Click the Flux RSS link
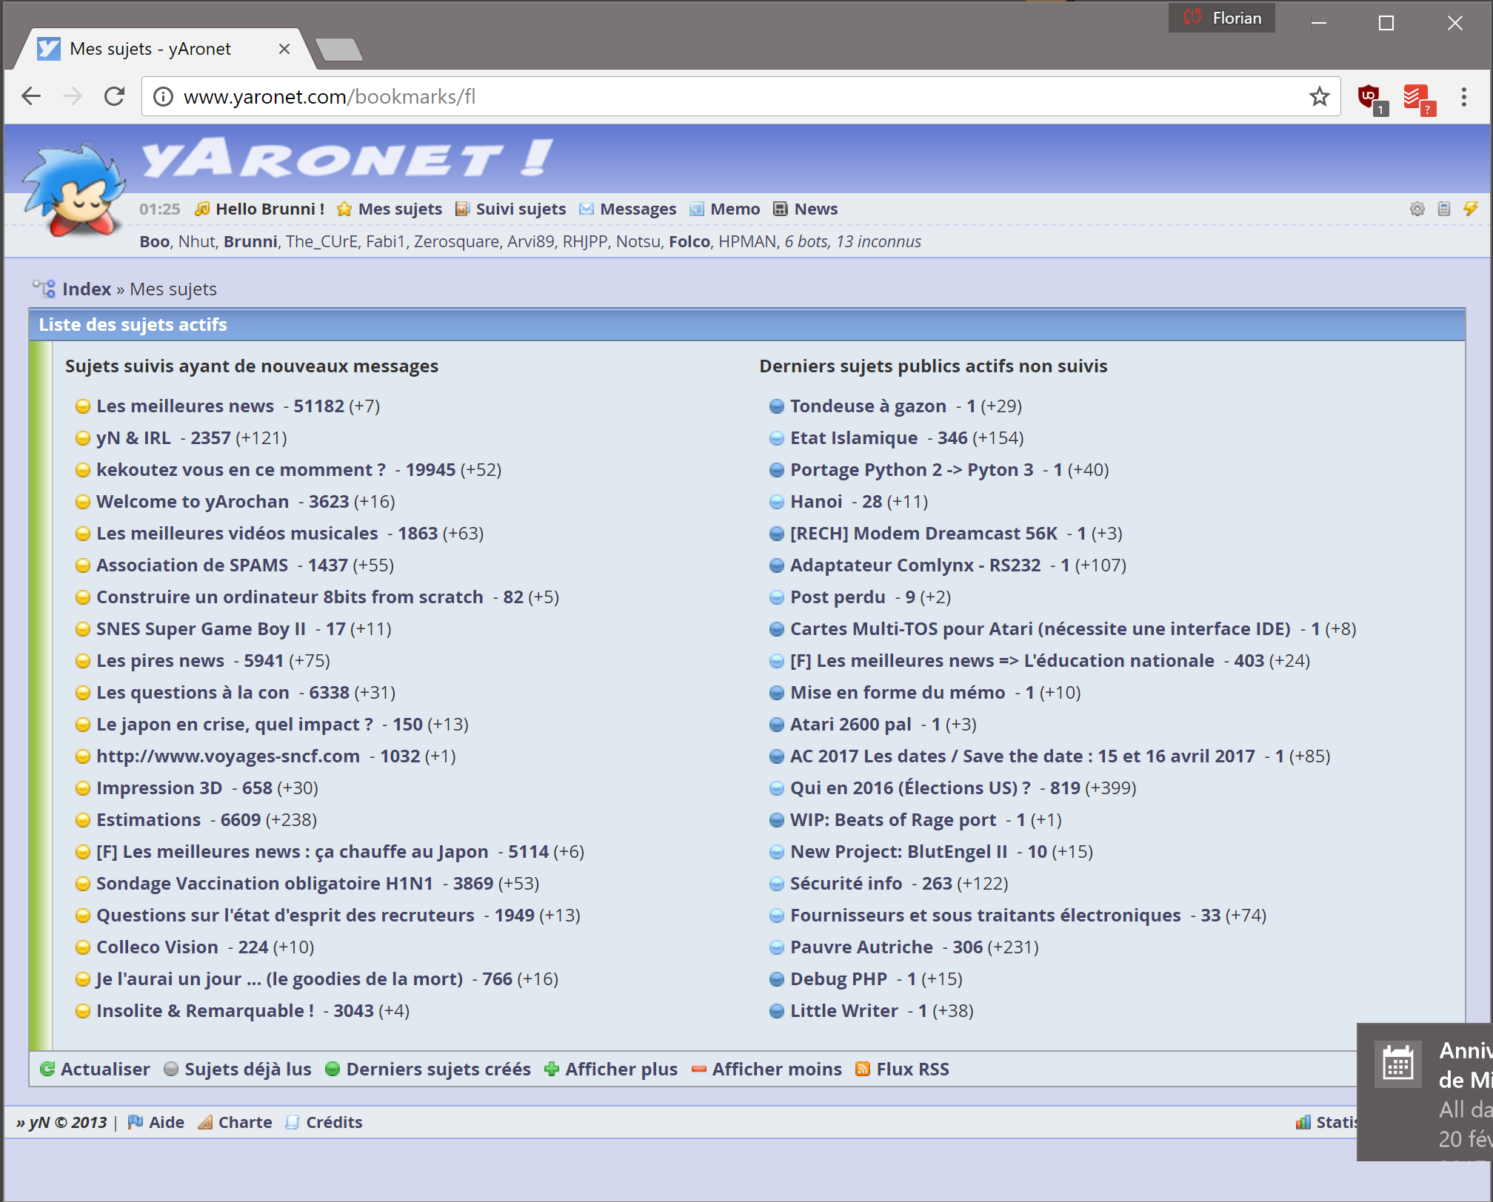The height and width of the screenshot is (1202, 1493). tap(912, 1070)
